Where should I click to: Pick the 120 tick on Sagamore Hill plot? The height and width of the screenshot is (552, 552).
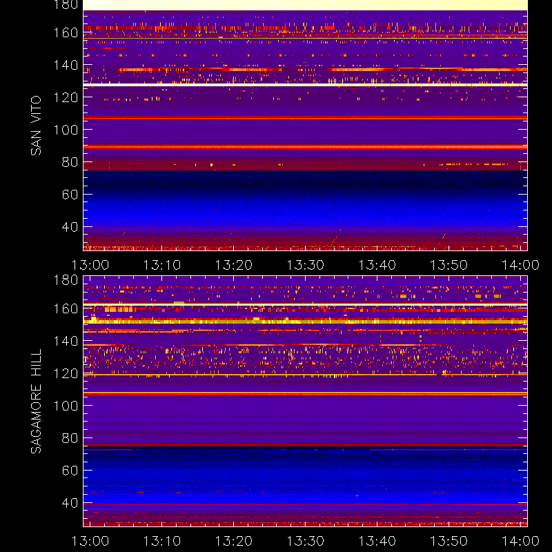coord(66,373)
